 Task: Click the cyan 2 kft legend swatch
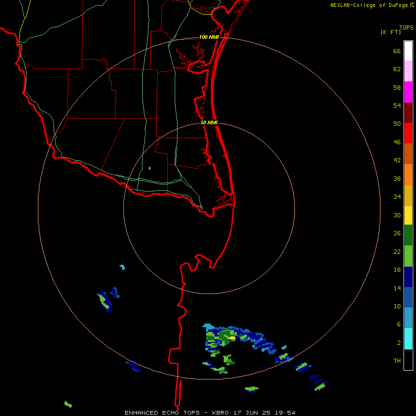[408, 339]
